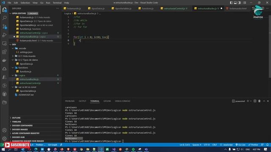The image size is (271, 152).
Task: Open editor more actions ellipsis
Action: click(x=267, y=8)
